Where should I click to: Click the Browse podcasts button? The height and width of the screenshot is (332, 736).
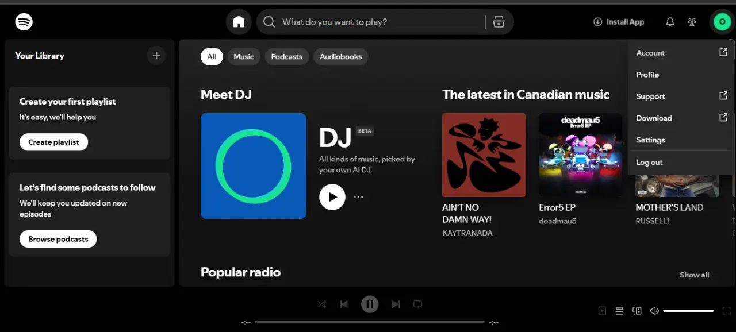coord(58,239)
